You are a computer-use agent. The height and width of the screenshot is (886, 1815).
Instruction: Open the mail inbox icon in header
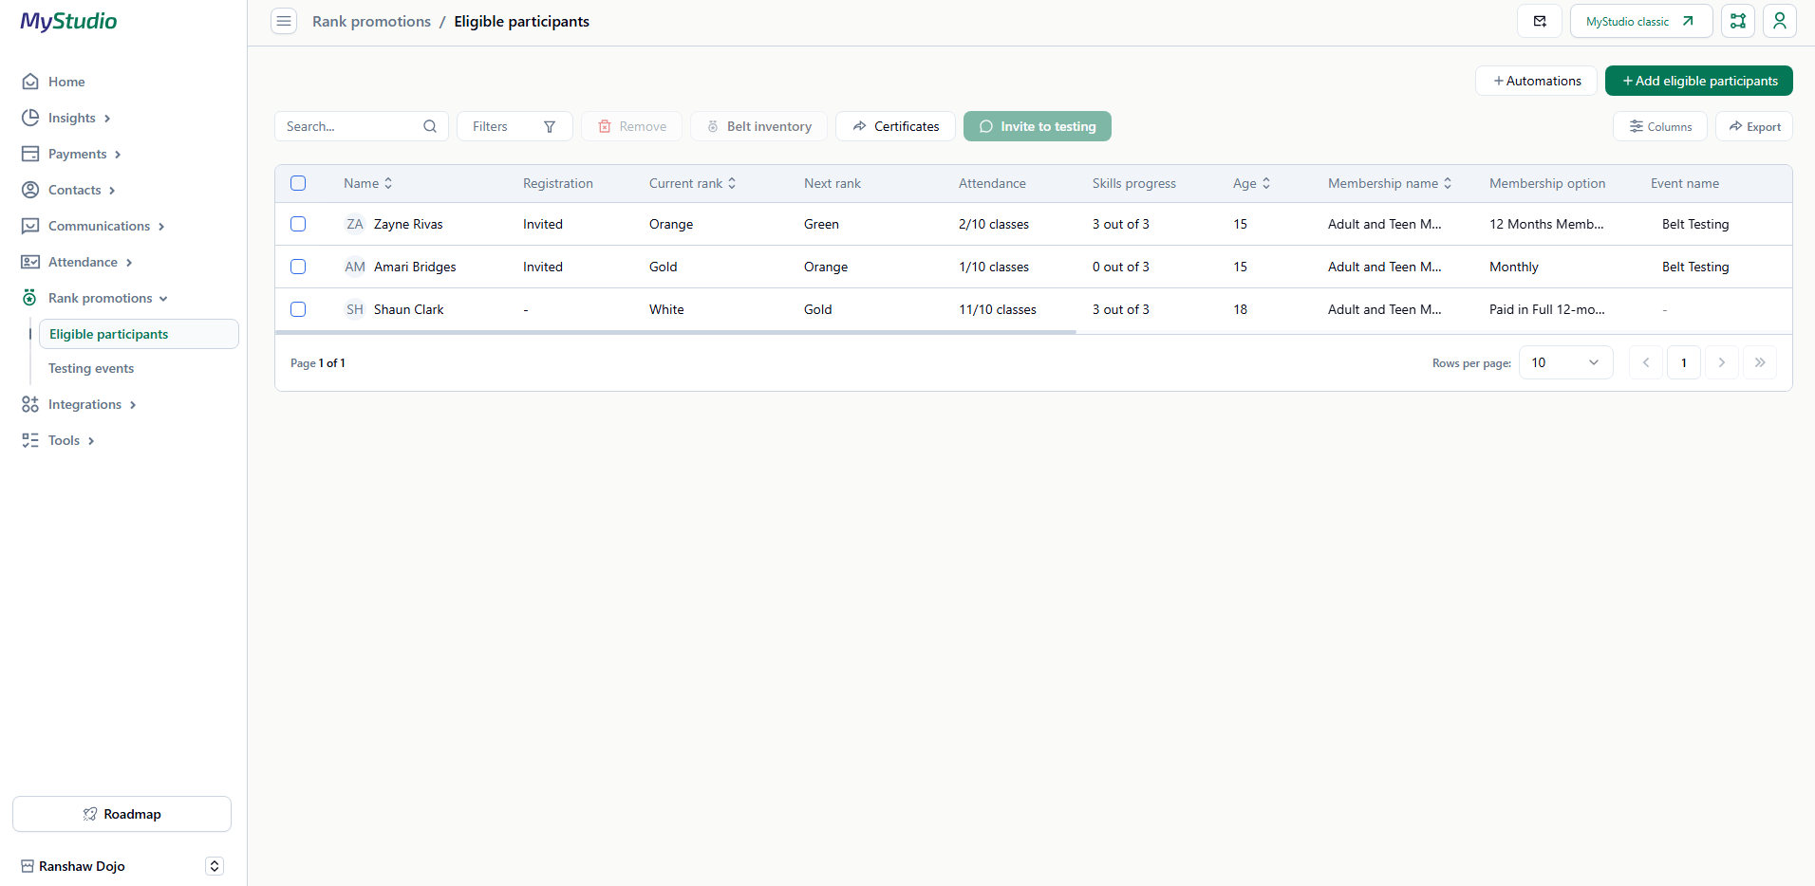coord(1540,21)
